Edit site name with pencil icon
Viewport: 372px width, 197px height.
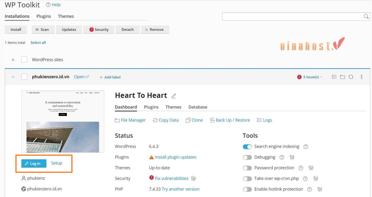174,96
